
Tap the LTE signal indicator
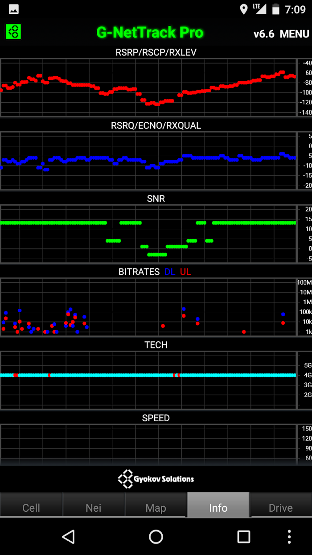coord(259,8)
